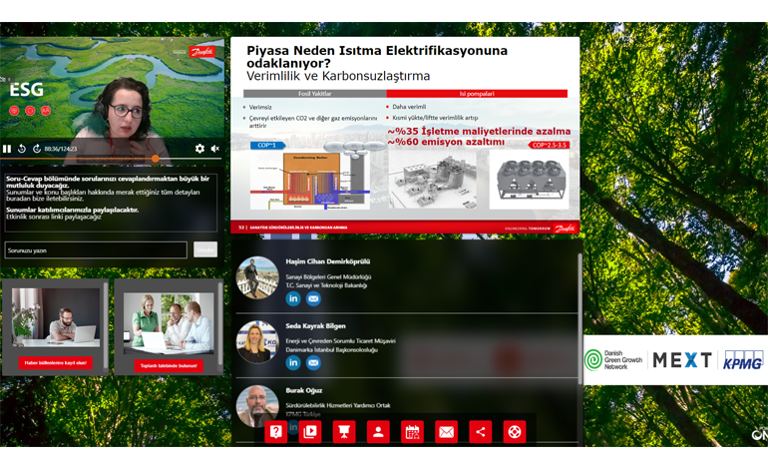Click third red round icon under ESG
The image size is (768, 469).
tap(46, 111)
